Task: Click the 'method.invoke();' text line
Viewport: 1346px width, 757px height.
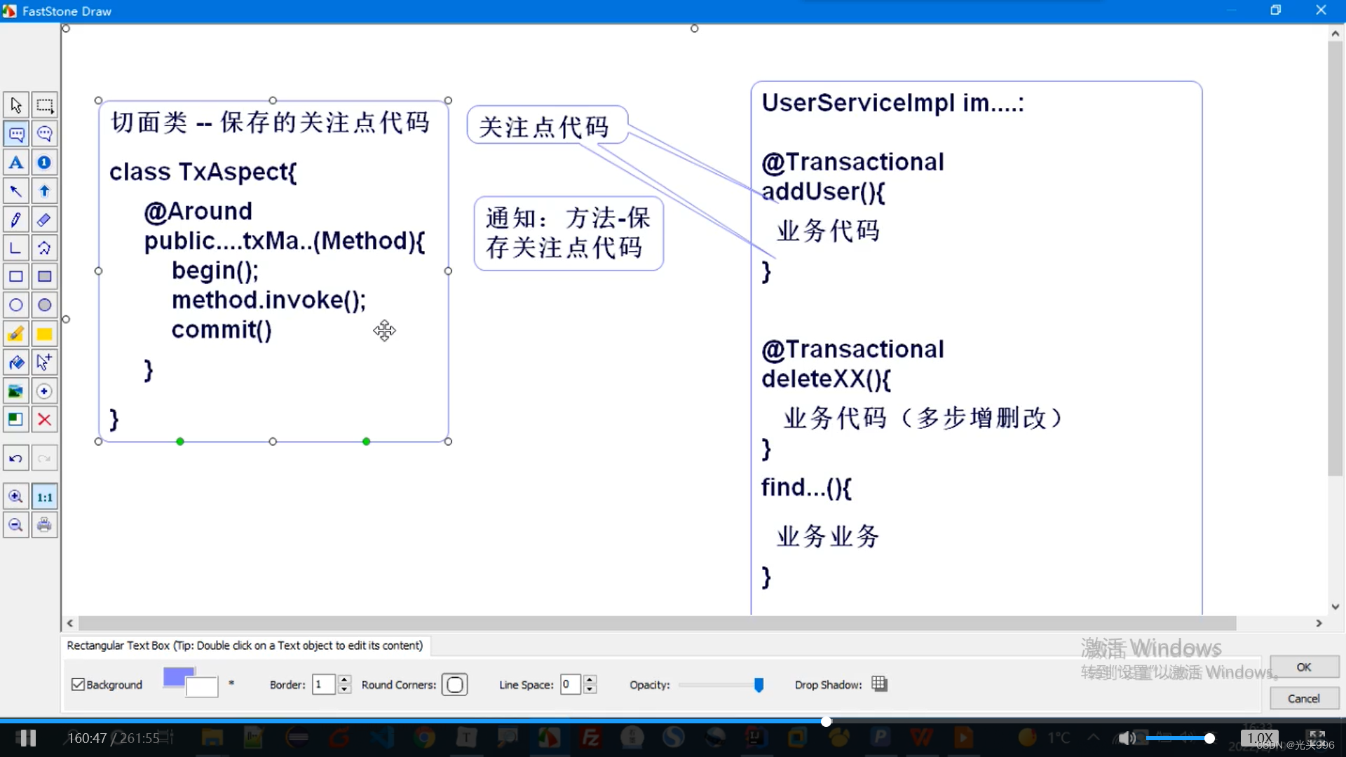Action: tap(268, 300)
